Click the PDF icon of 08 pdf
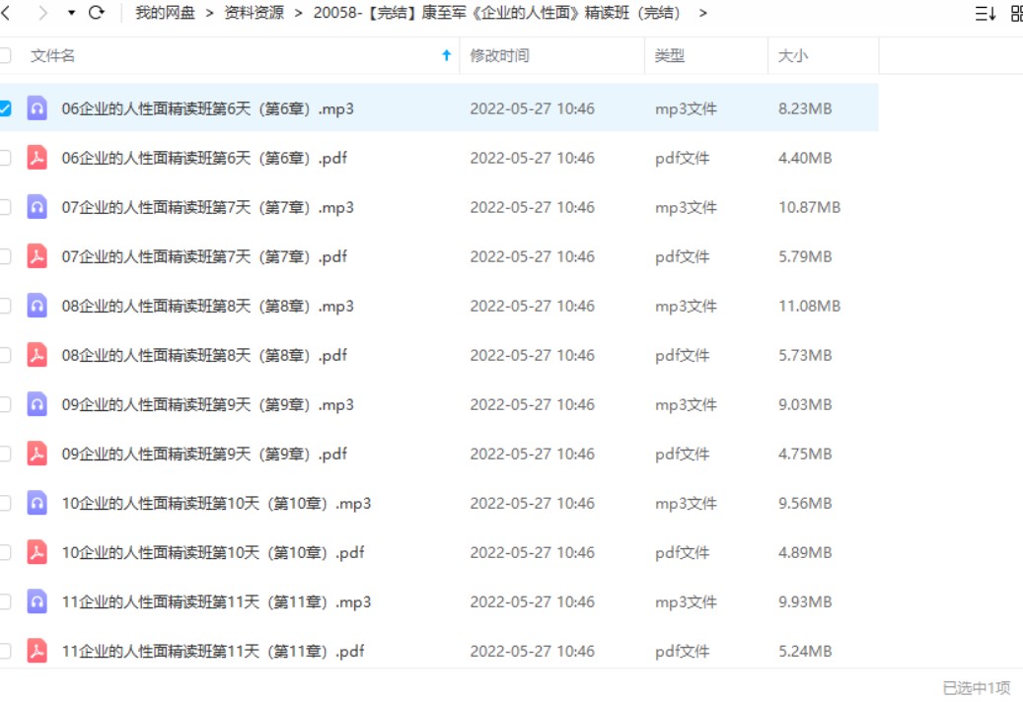Viewport: 1023px width, 702px height. click(x=37, y=355)
